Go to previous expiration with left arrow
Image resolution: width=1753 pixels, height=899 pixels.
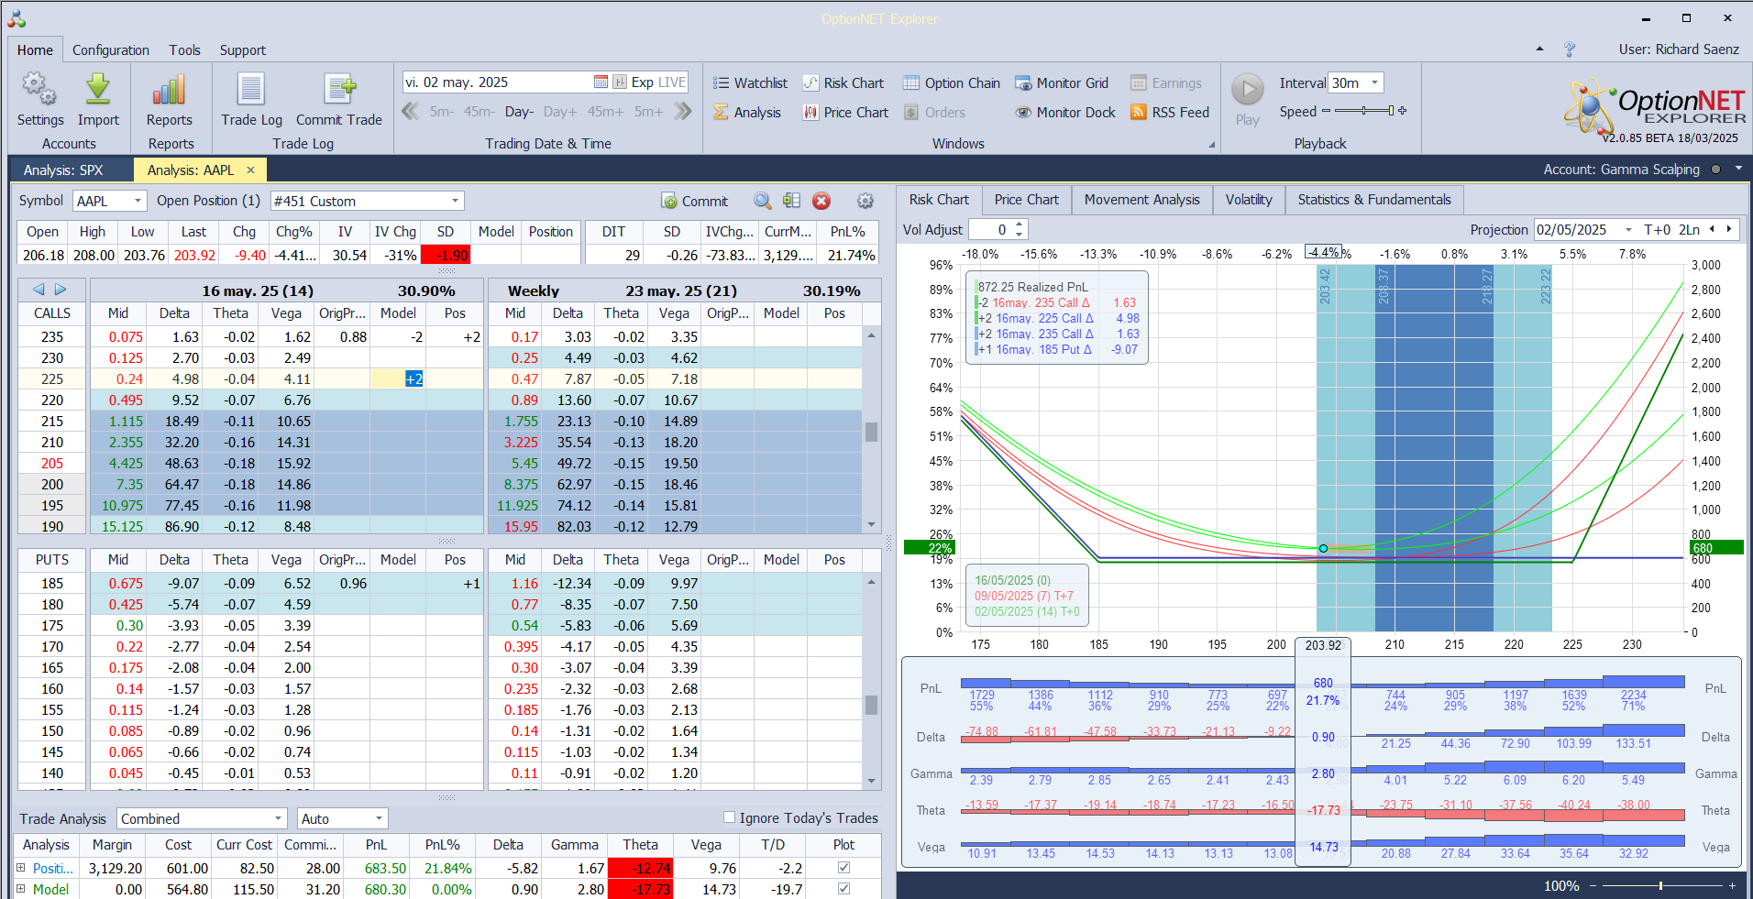coord(39,290)
